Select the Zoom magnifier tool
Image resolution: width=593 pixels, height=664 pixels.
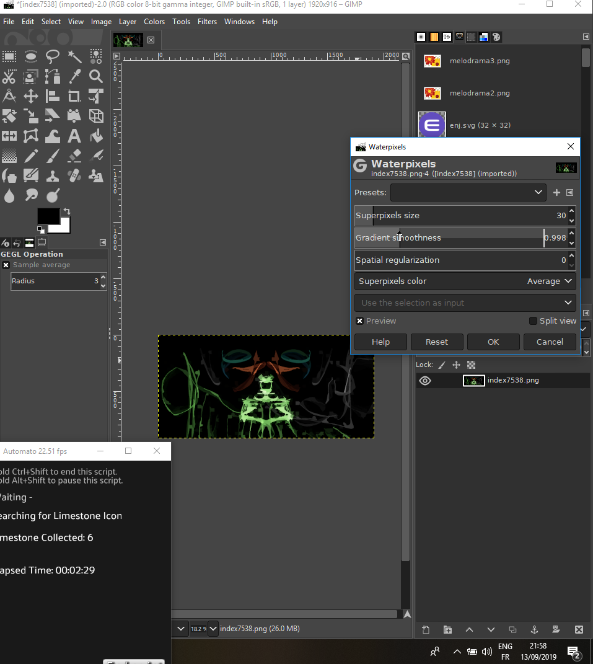[96, 76]
